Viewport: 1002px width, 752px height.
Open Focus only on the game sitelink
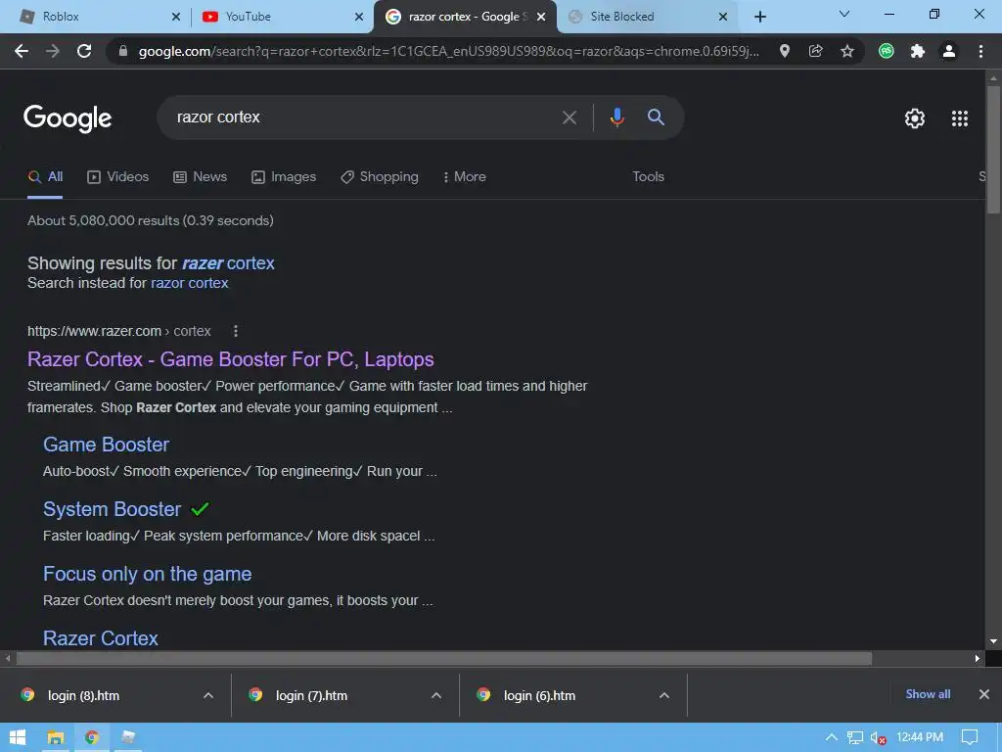[x=147, y=574]
